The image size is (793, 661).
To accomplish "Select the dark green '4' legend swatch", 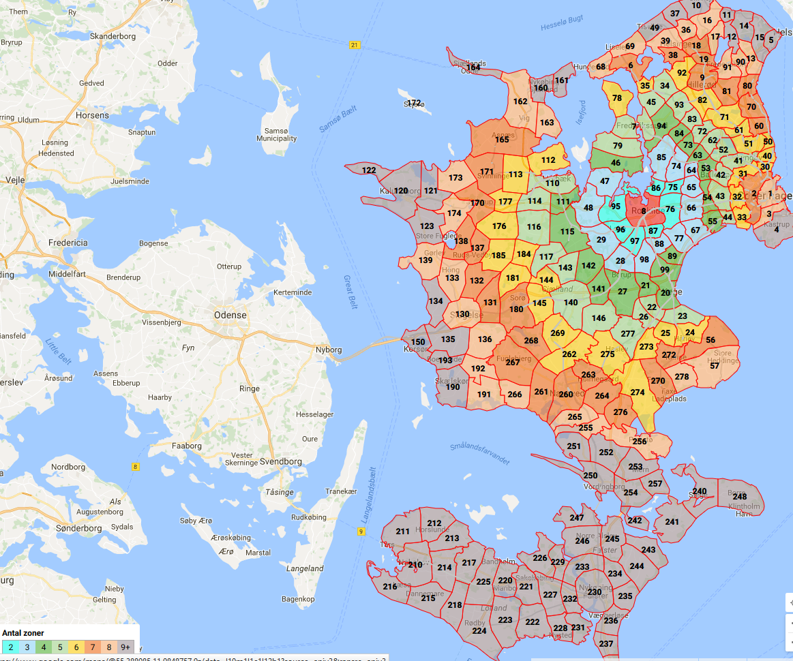I will click(x=43, y=647).
